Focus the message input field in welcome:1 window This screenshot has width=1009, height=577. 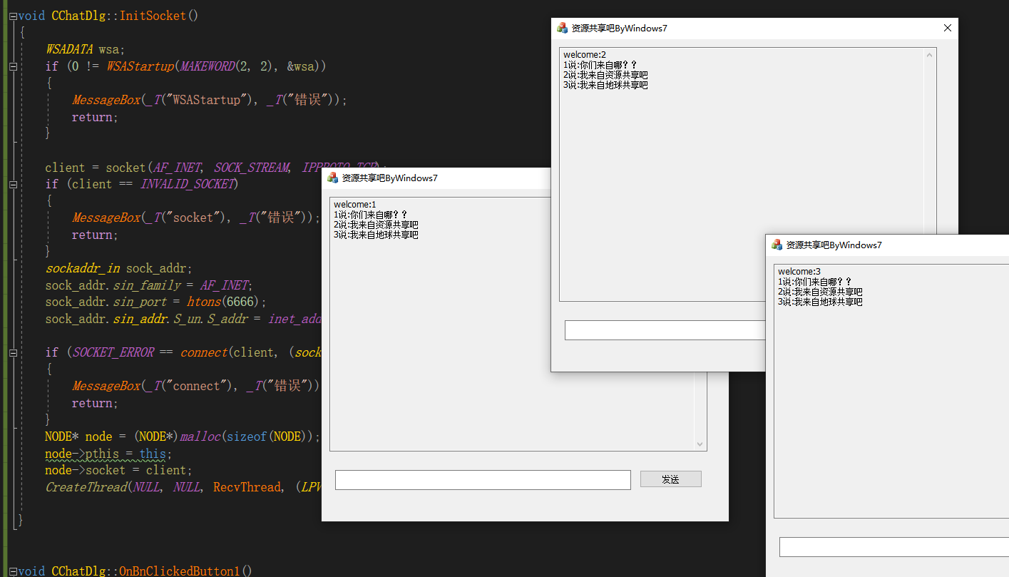click(x=483, y=480)
